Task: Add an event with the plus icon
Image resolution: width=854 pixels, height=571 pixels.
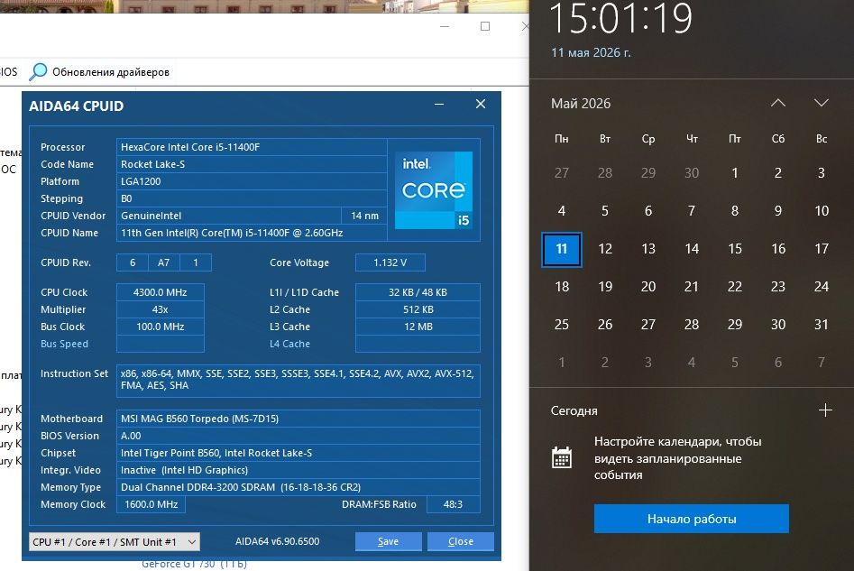Action: [825, 410]
